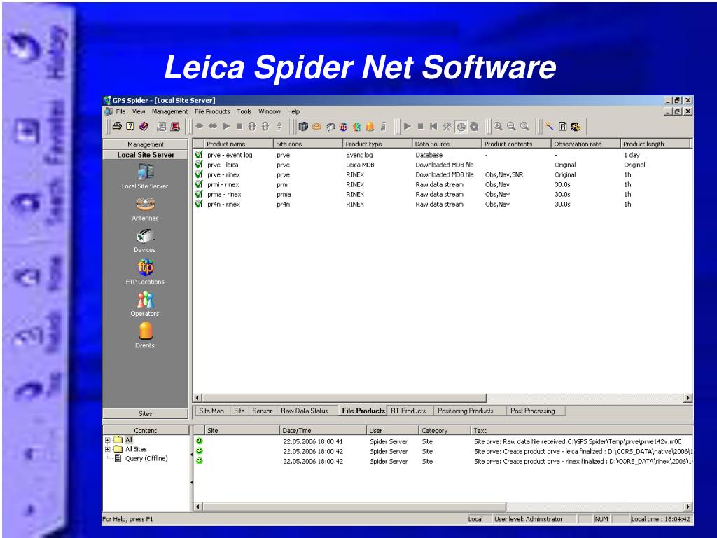Click the wand tool toolbar icon
The width and height of the screenshot is (717, 538).
(x=549, y=126)
